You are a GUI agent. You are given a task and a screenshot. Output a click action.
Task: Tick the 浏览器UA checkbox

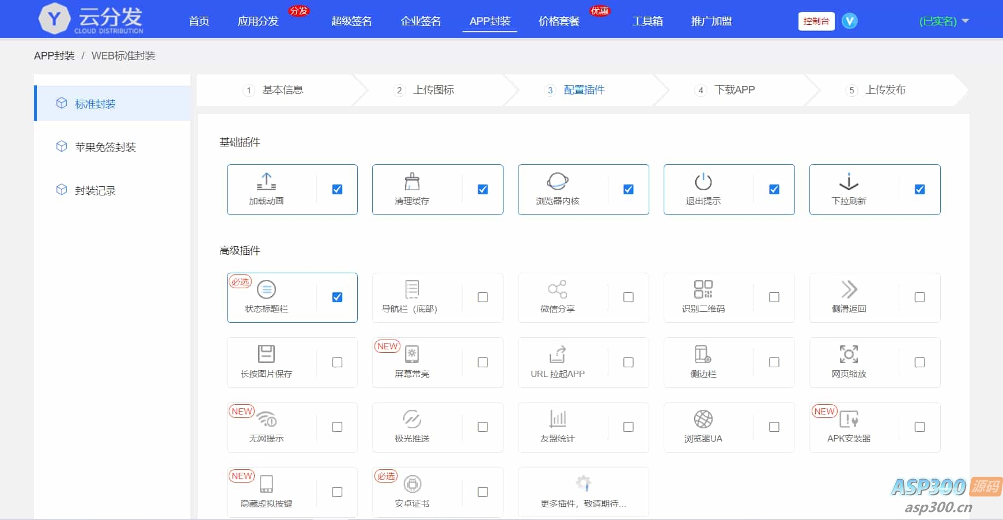click(x=774, y=427)
